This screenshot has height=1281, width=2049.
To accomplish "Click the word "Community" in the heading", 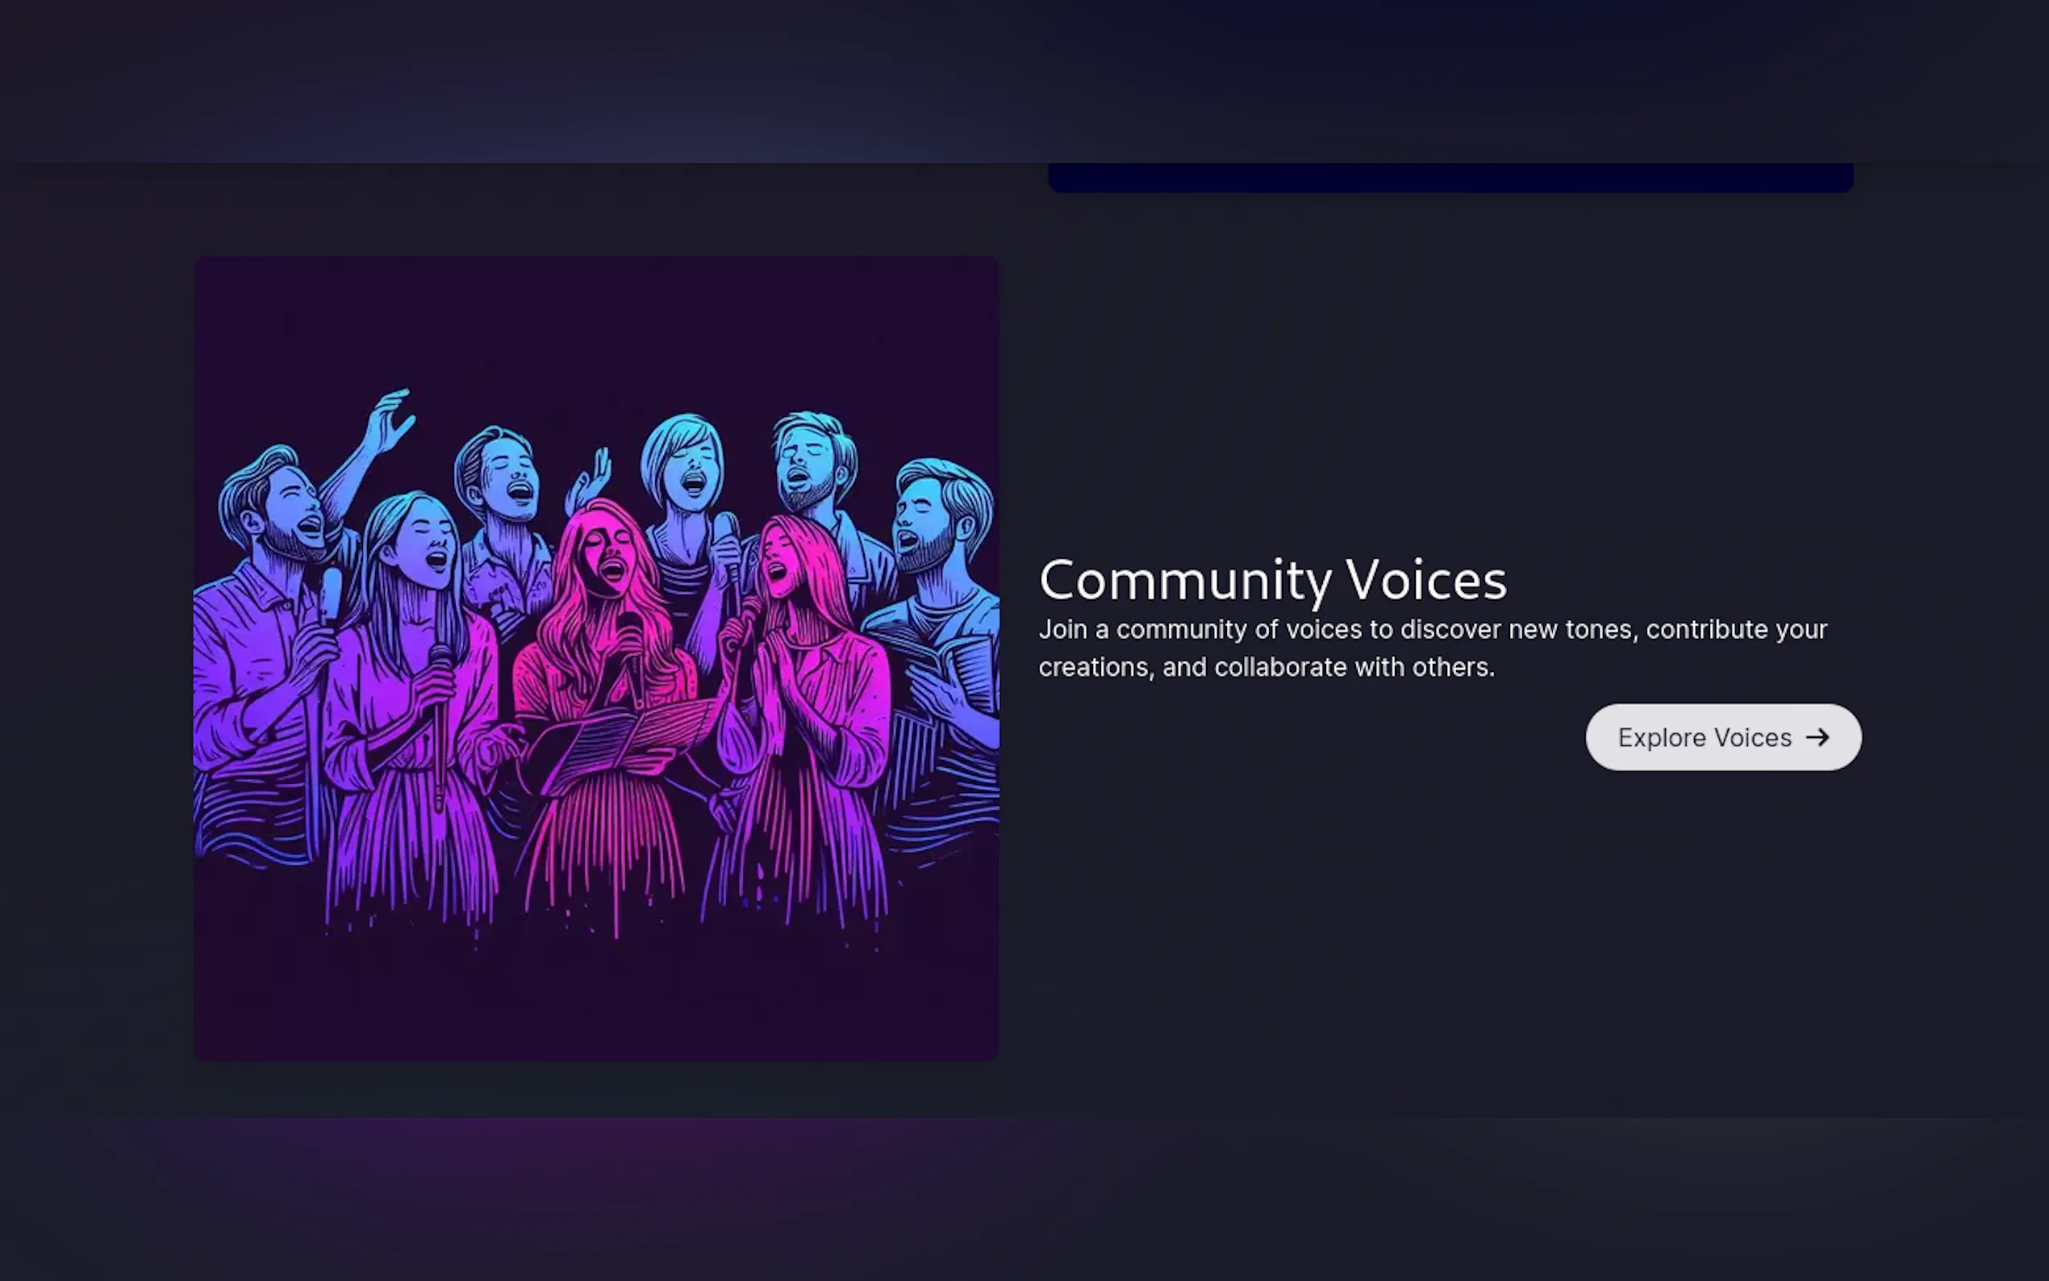I will pos(1186,582).
